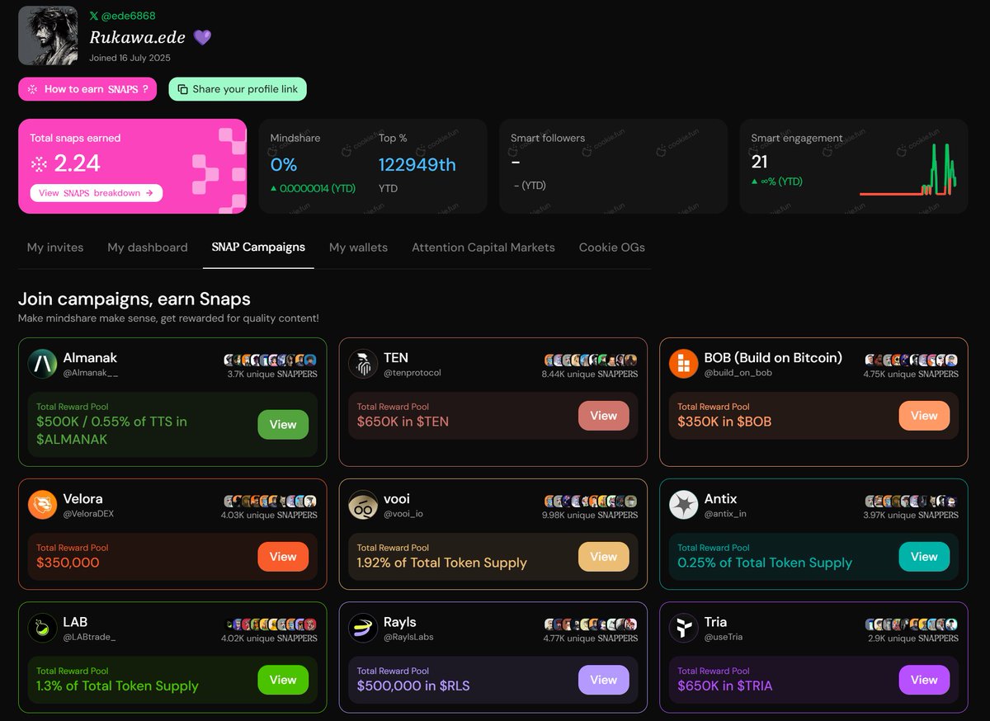Click "$500,000 in $RLS" reward text
Viewport: 990px width, 721px height.
pos(413,686)
